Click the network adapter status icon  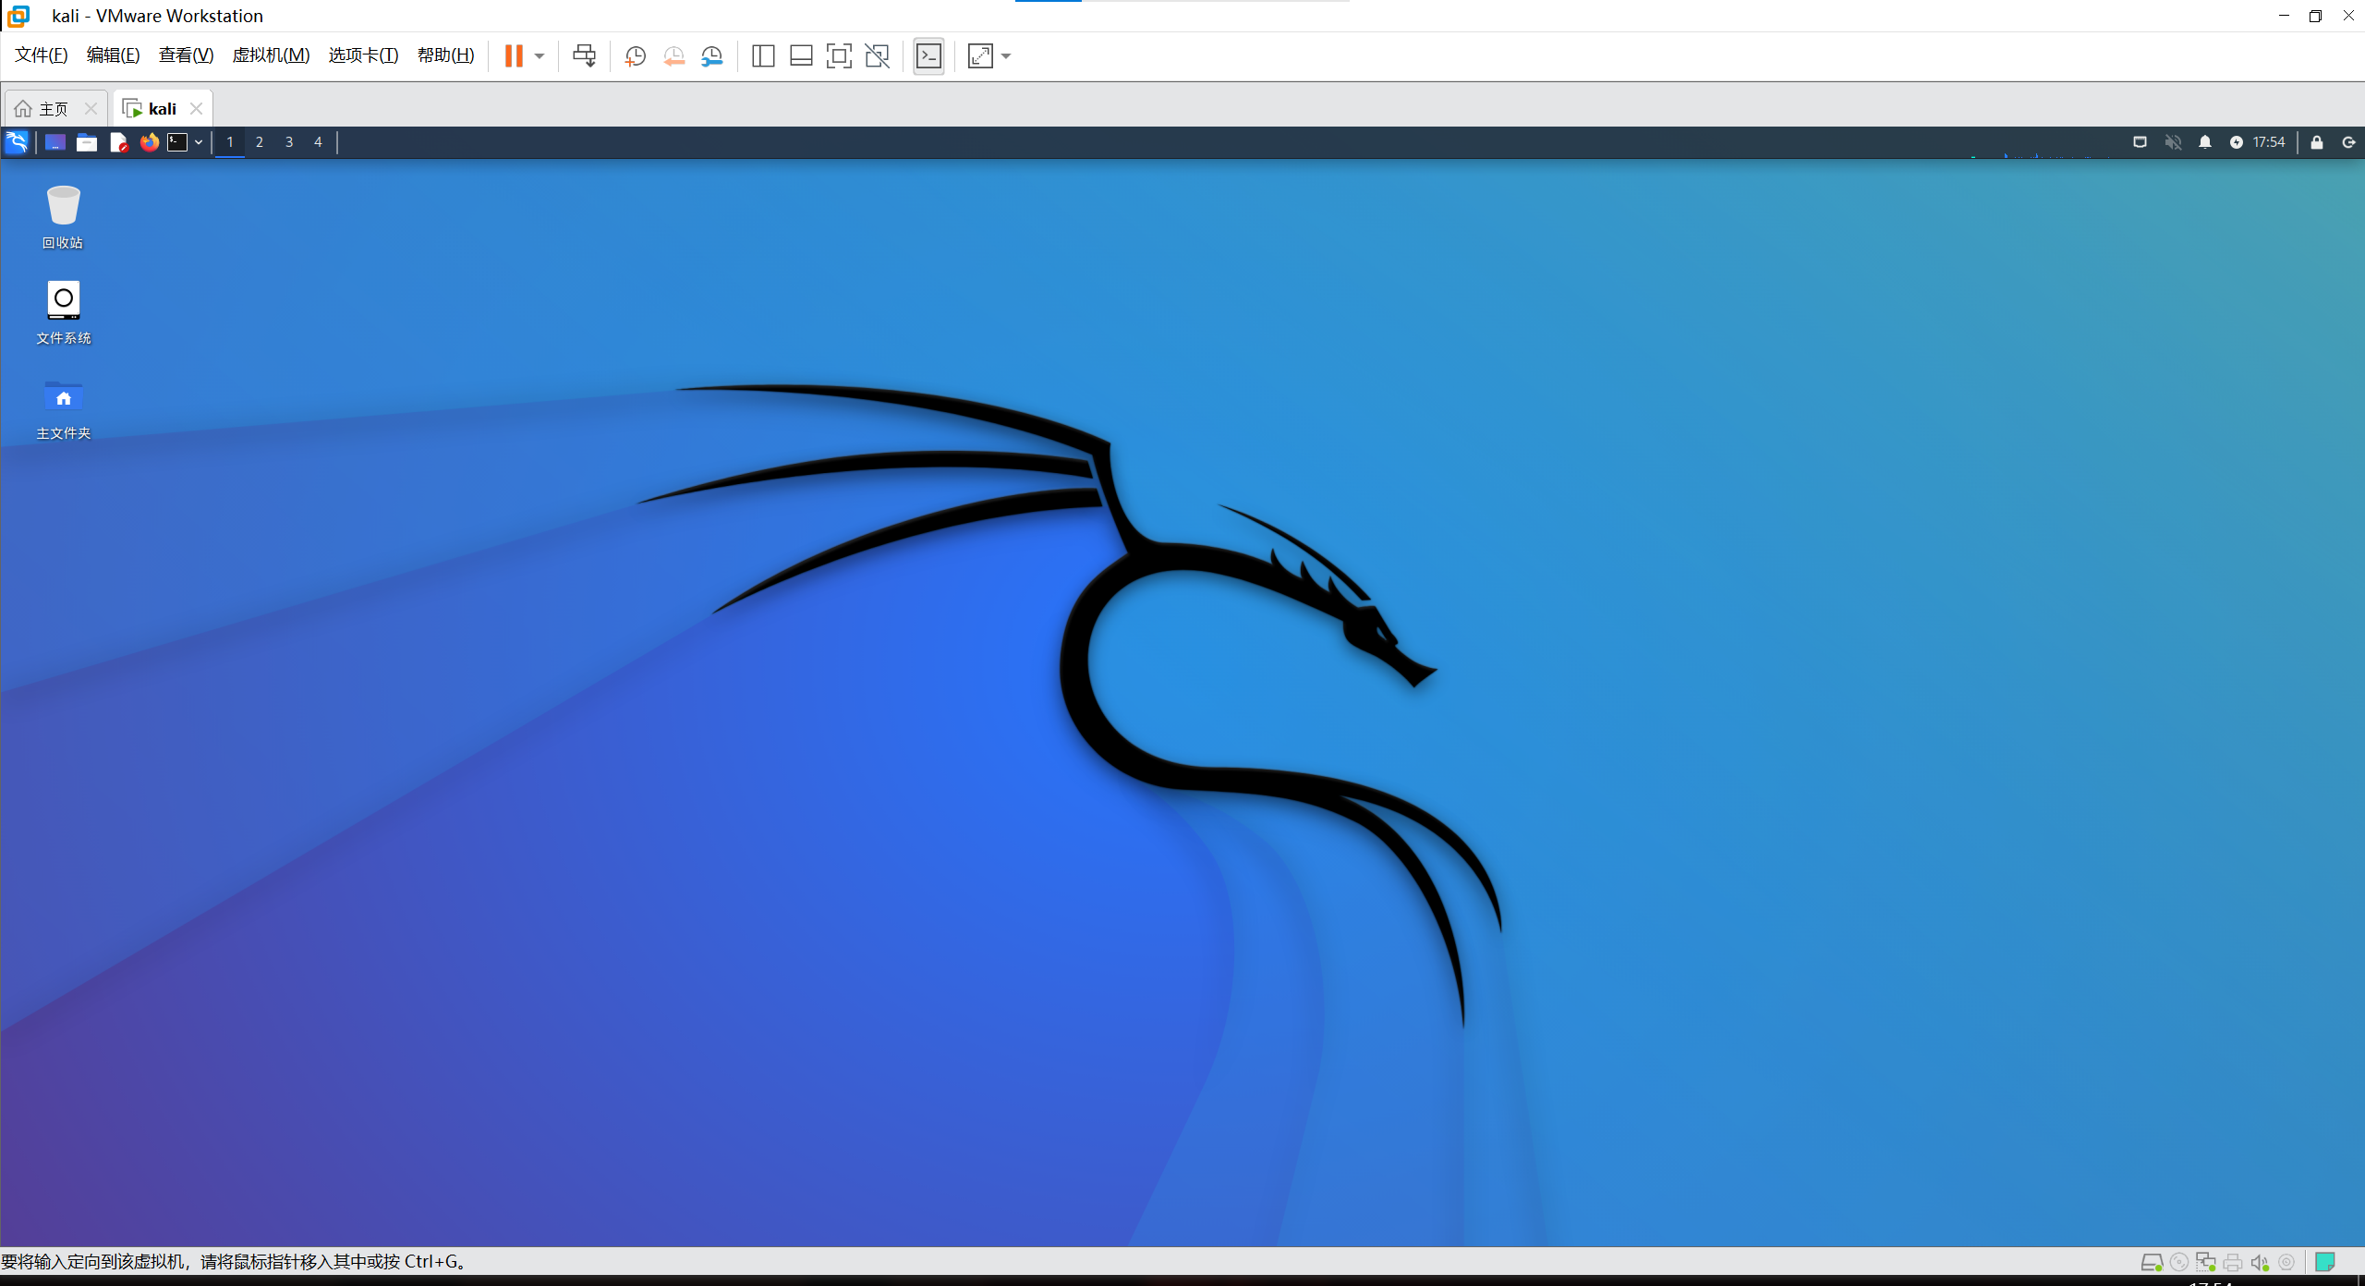click(2206, 1262)
